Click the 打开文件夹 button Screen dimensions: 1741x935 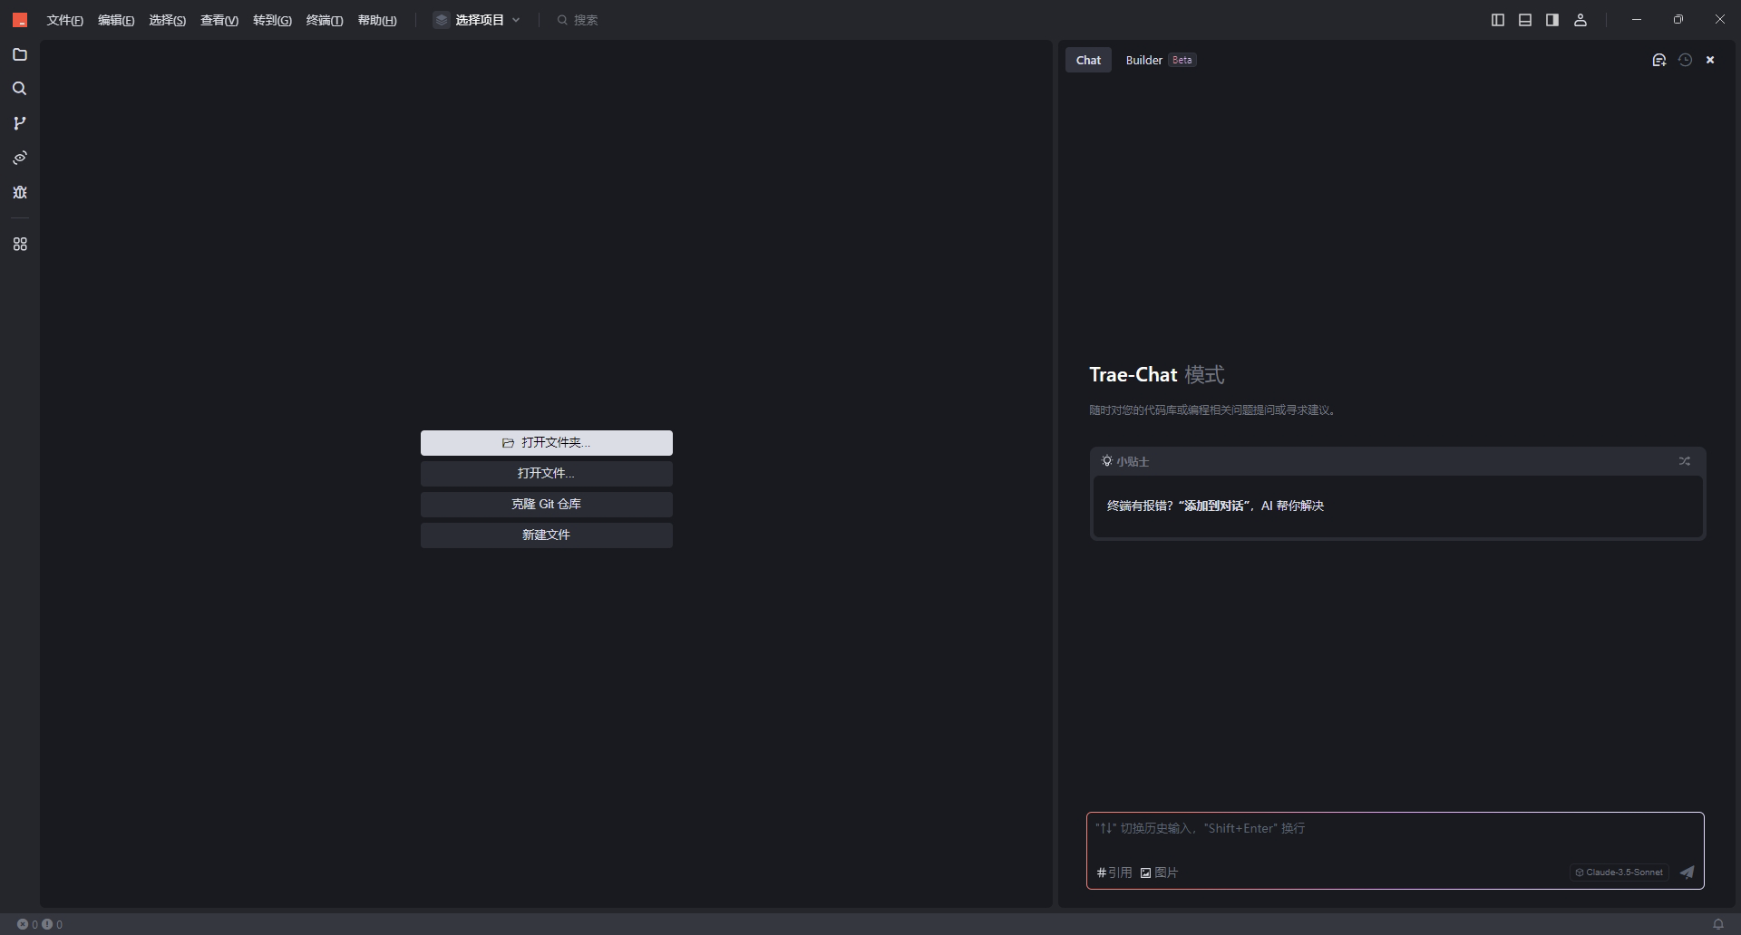[x=546, y=443]
